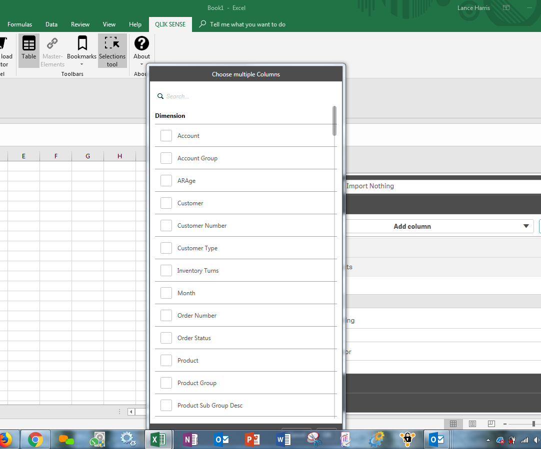Screen dimensions: 541x449
Task: Open the Formulas ribbon tab
Action: 19,24
